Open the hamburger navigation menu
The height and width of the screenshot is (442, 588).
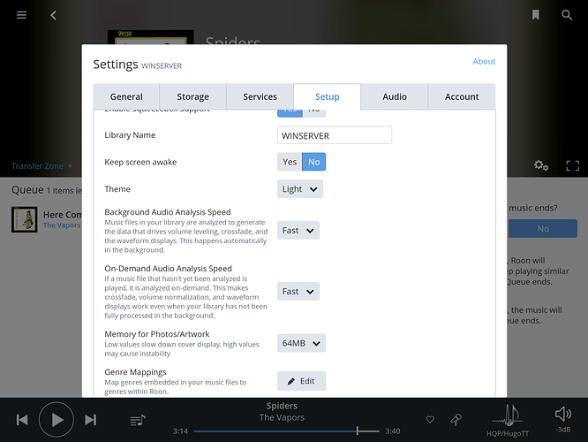pos(21,15)
